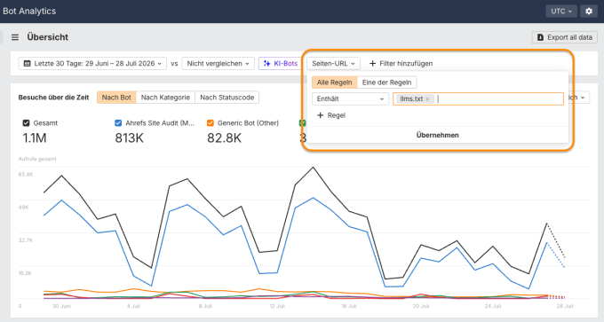Click Export all data button

coord(565,37)
